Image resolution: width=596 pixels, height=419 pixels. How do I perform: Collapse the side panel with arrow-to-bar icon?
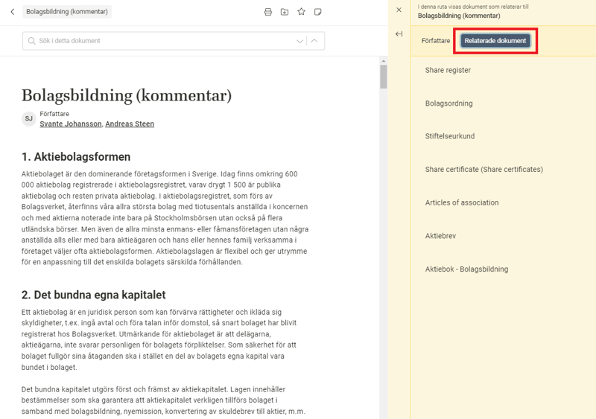(x=399, y=34)
